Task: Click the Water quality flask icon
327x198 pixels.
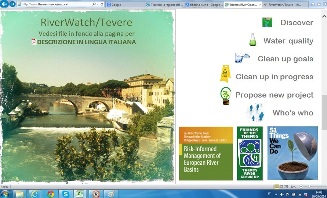Action: [252, 40]
